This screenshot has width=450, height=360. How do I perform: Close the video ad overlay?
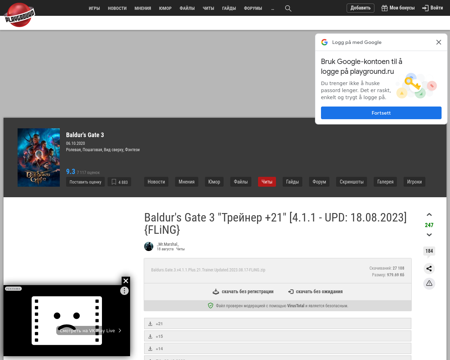(126, 281)
